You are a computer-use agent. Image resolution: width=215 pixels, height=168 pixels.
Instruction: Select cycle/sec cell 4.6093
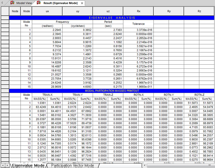77,87
